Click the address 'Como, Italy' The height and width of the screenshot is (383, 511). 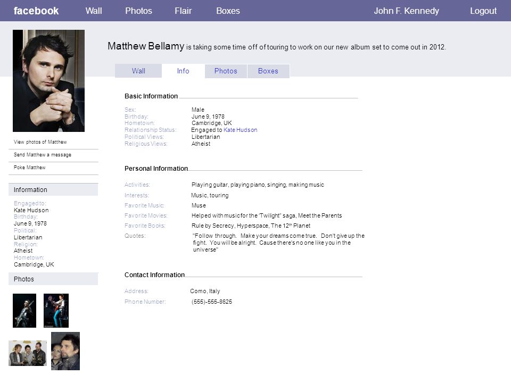point(205,291)
